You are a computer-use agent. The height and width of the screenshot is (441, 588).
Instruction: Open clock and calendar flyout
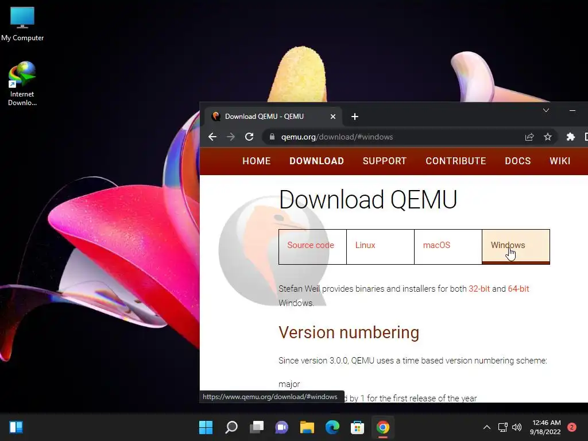point(546,427)
